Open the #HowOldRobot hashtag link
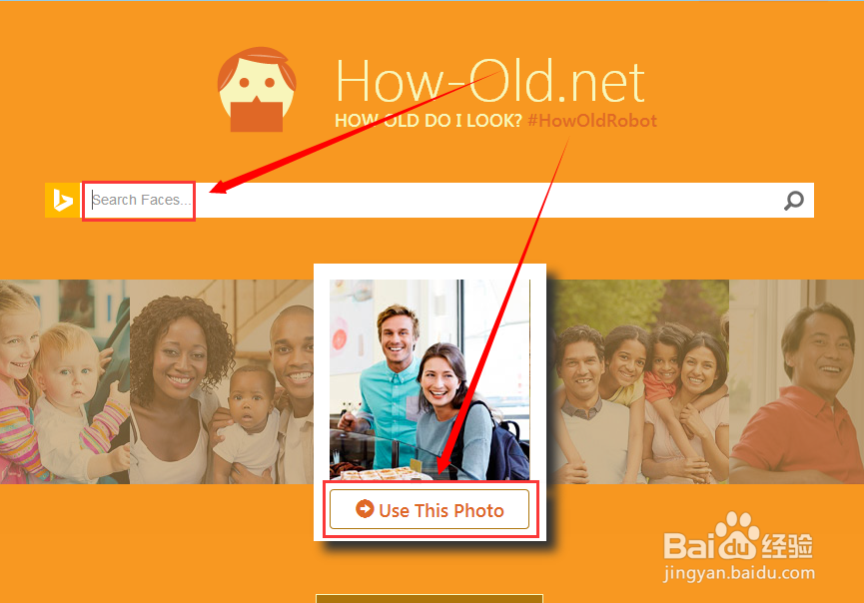This screenshot has height=603, width=864. pos(592,121)
